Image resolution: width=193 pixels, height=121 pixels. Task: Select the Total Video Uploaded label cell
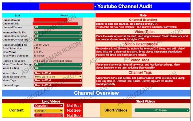tap(18, 56)
